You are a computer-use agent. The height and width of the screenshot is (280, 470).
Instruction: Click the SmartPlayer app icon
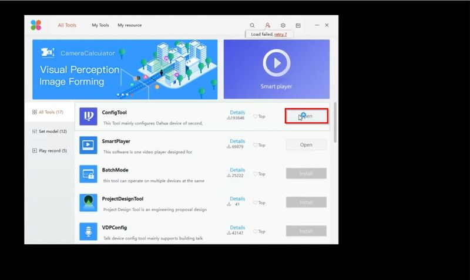tap(89, 145)
